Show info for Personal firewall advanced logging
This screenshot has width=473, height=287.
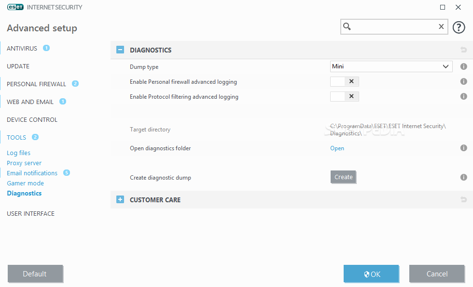pos(464,81)
